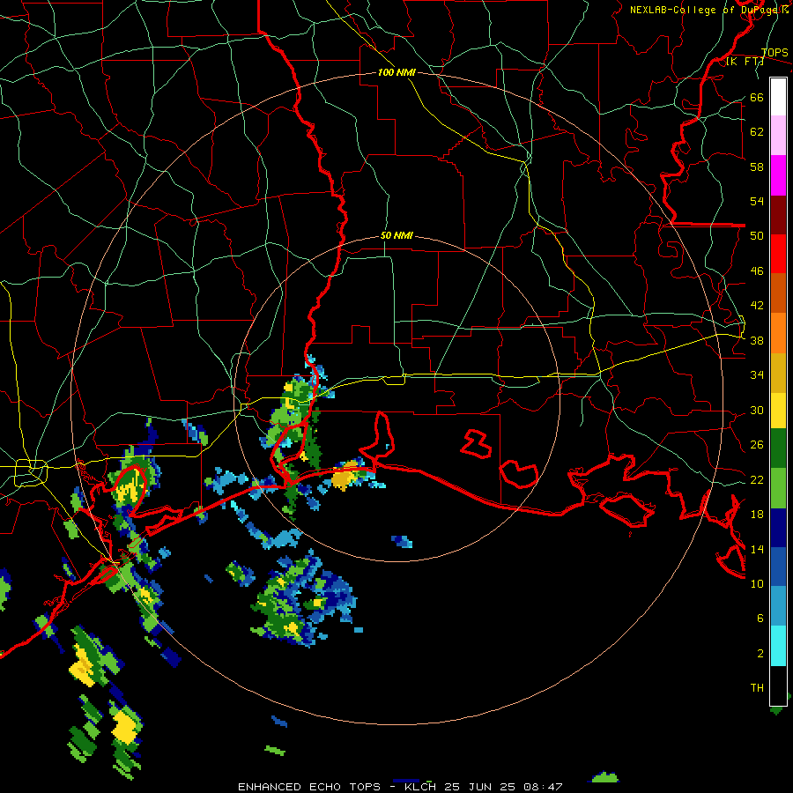Click the legend value '58'
The image size is (793, 793).
point(757,167)
